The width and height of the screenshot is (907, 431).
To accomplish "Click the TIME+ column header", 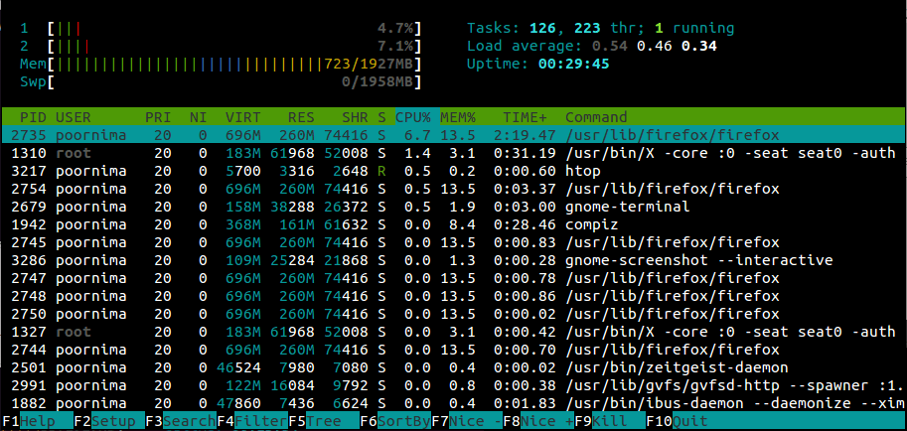I will (x=524, y=117).
